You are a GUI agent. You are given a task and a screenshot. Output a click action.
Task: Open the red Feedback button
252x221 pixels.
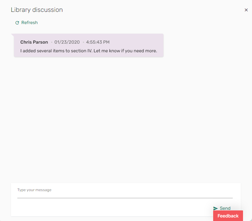pos(228,216)
